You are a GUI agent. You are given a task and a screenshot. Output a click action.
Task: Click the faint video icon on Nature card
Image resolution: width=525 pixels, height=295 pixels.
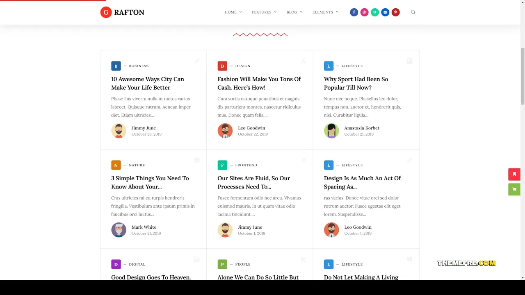click(x=197, y=160)
